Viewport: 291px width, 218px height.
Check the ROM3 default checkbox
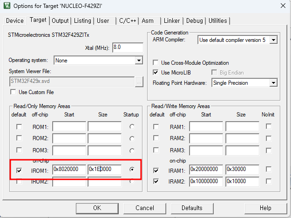pos(19,150)
